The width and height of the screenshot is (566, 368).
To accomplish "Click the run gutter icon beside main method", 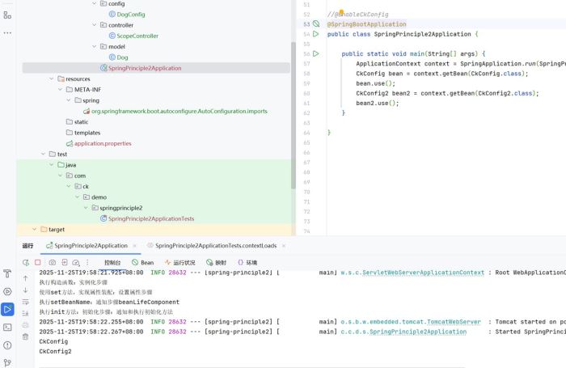I will click(316, 53).
